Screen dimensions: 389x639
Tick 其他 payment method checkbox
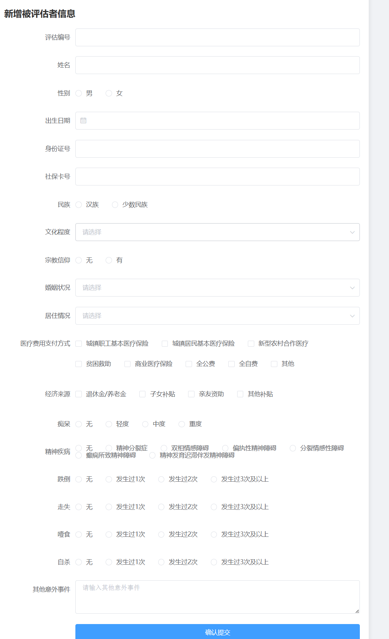tap(274, 364)
